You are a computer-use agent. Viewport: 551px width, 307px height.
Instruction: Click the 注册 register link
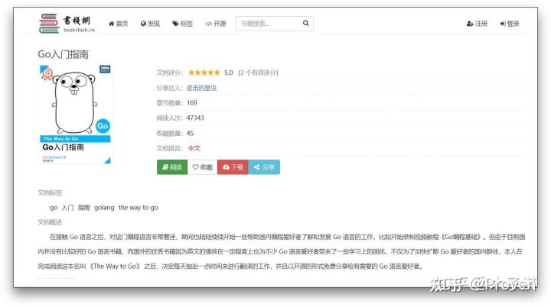click(477, 24)
